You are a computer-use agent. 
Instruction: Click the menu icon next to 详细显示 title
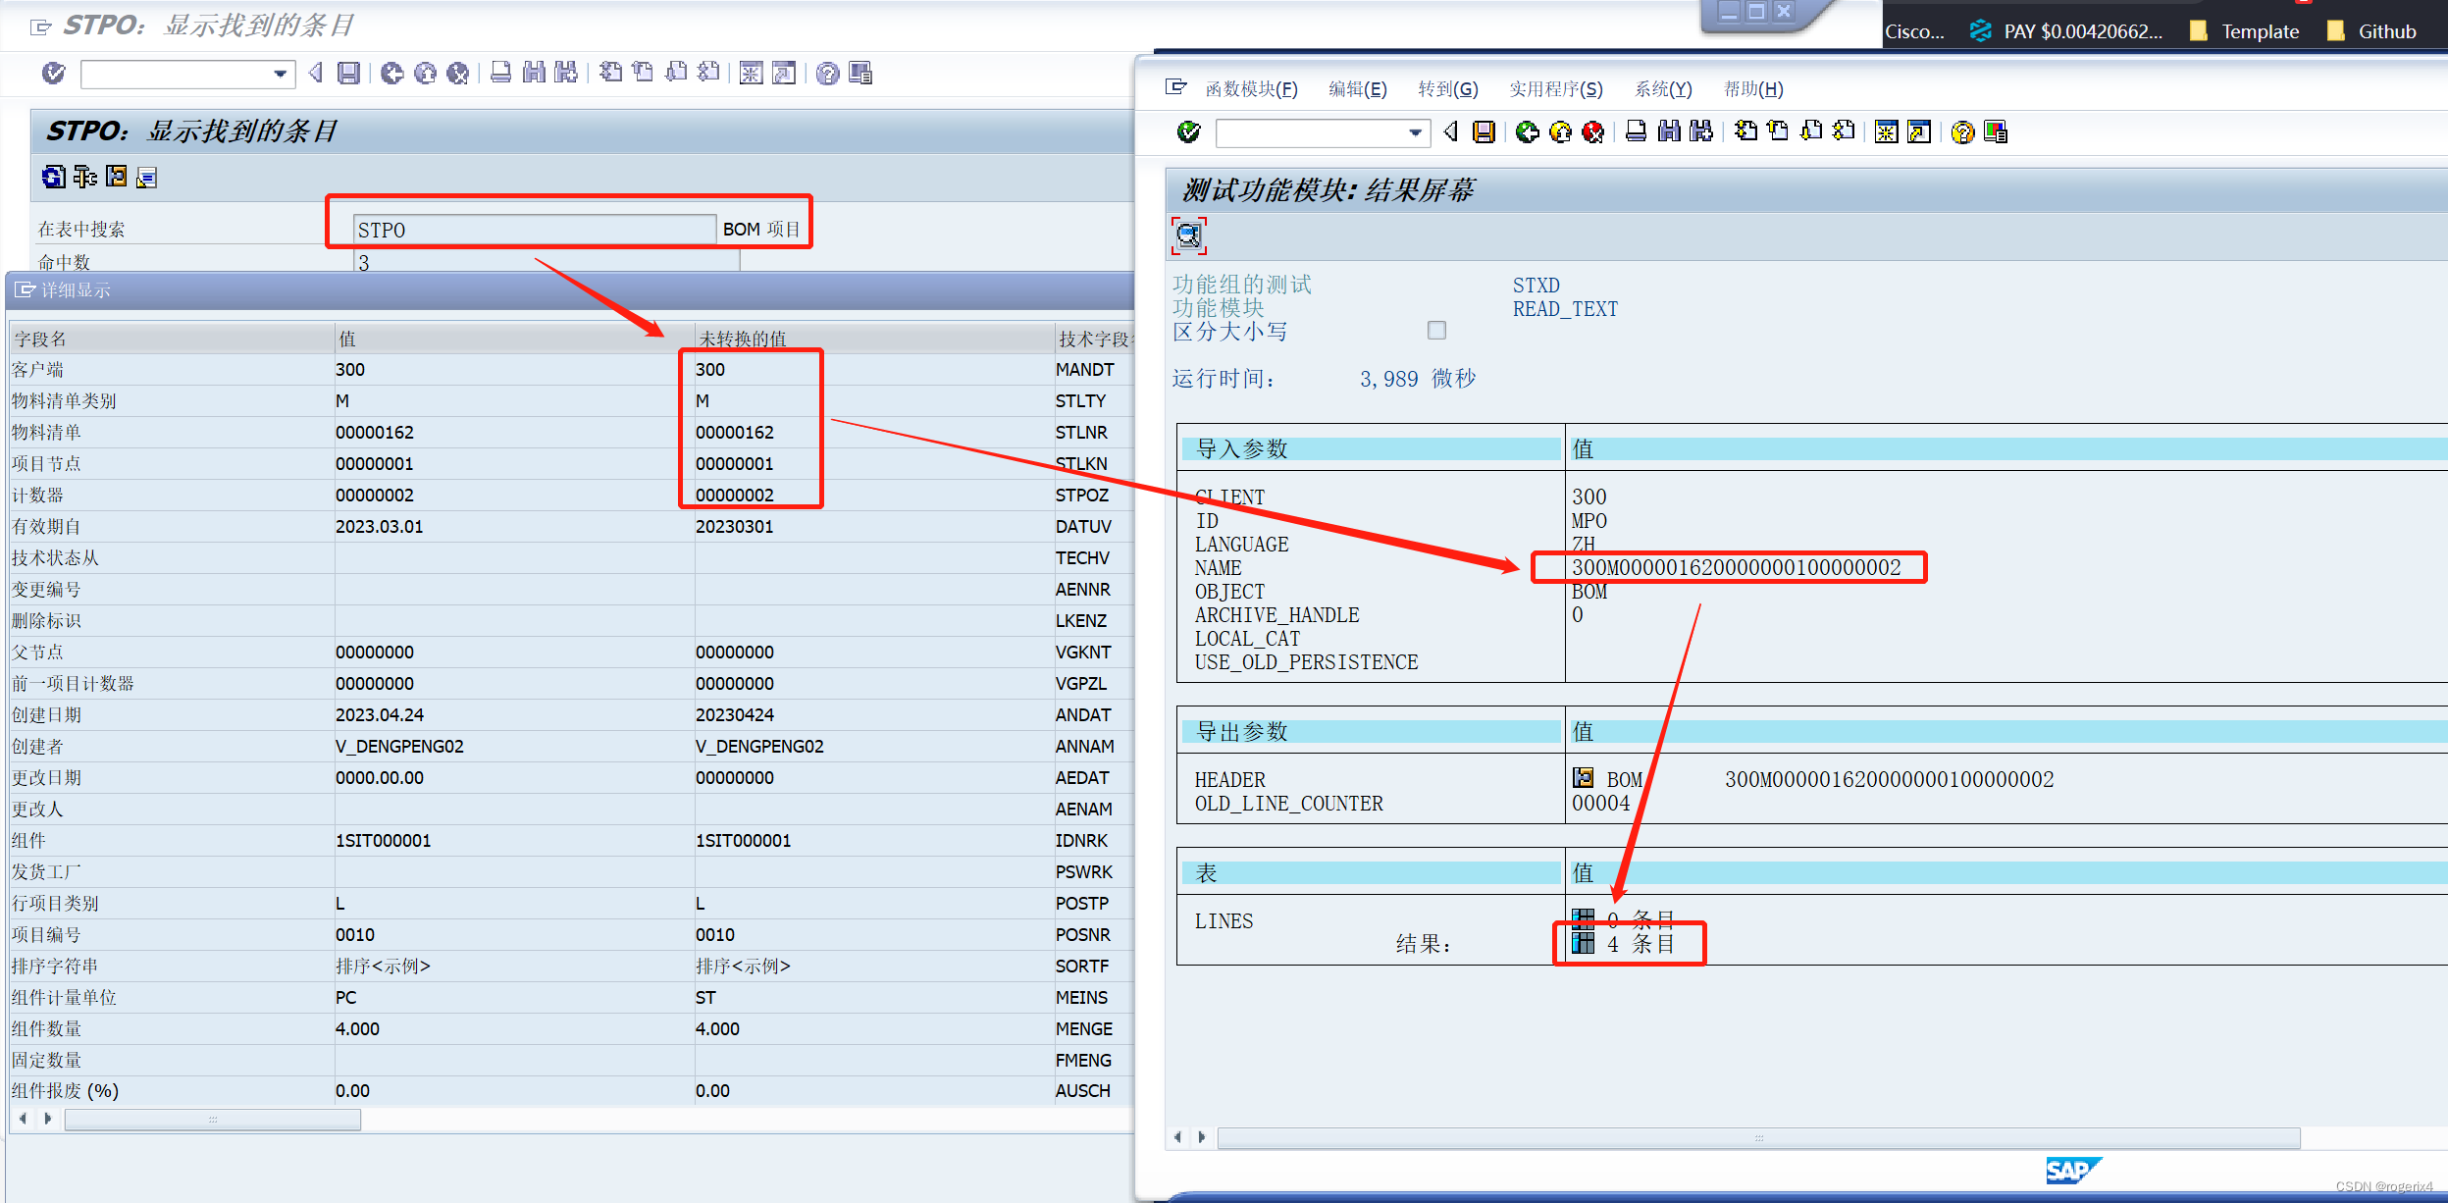click(26, 289)
